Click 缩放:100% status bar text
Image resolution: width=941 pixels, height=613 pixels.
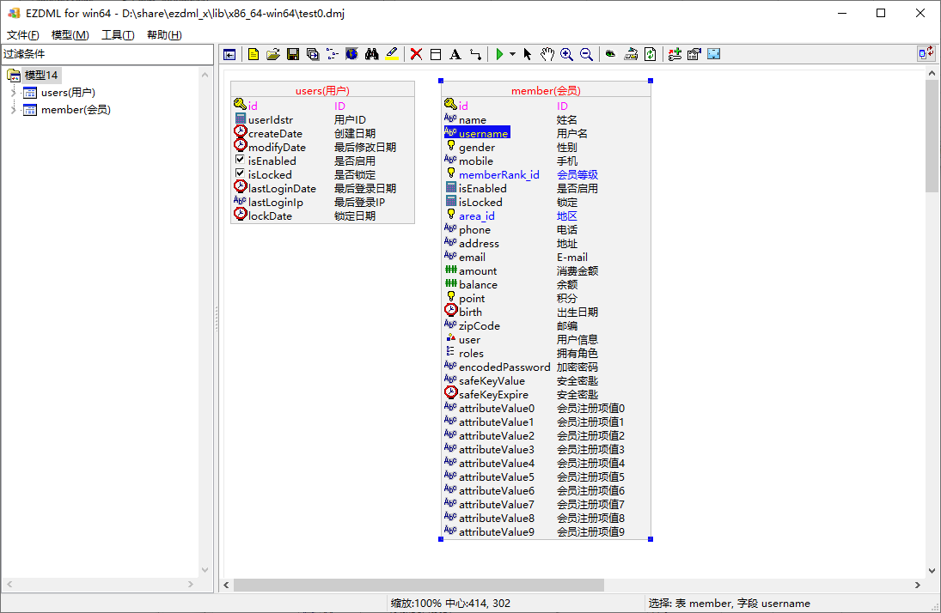pyautogui.click(x=416, y=604)
